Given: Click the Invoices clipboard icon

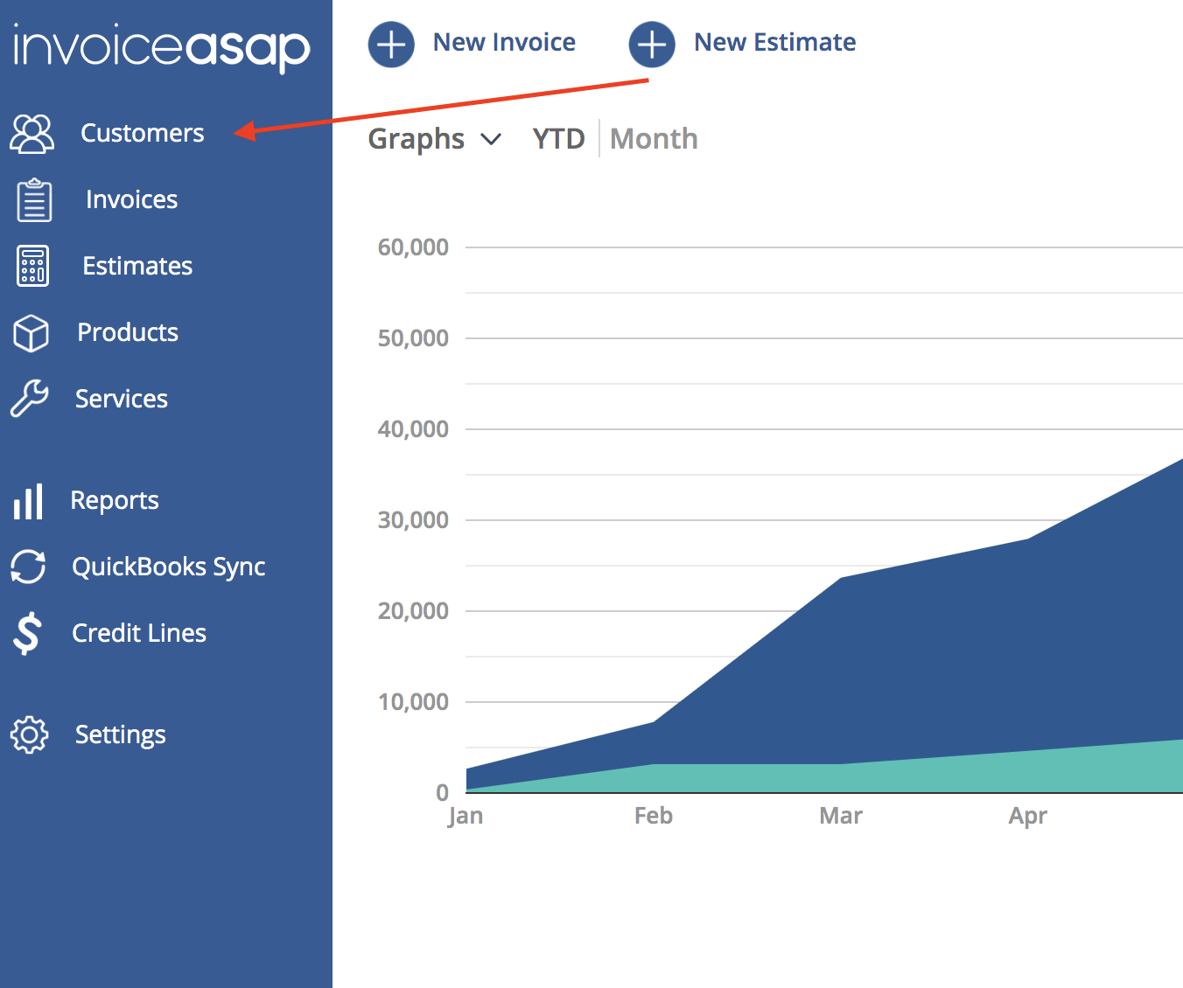Looking at the screenshot, I should coord(34,199).
